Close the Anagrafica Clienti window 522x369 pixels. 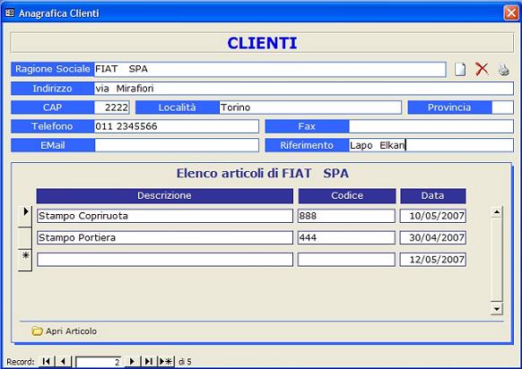(x=511, y=13)
